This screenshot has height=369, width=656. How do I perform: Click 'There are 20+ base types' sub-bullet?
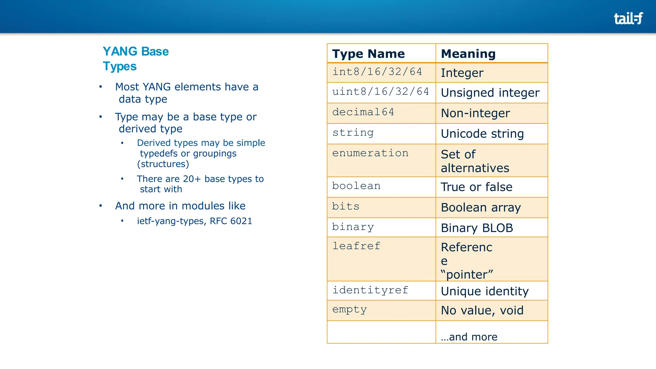point(200,184)
